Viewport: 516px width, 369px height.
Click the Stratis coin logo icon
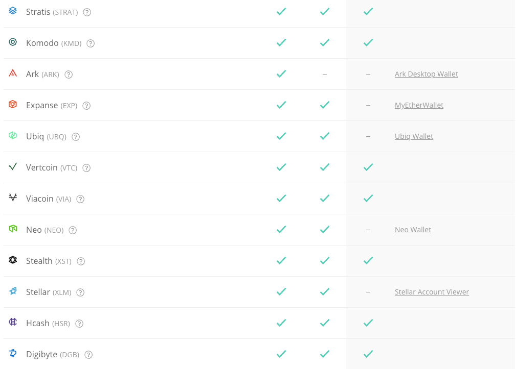coord(13,11)
